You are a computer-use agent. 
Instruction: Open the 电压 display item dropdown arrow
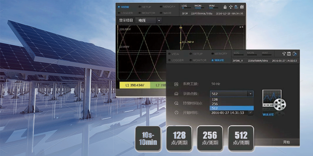coord(159,20)
